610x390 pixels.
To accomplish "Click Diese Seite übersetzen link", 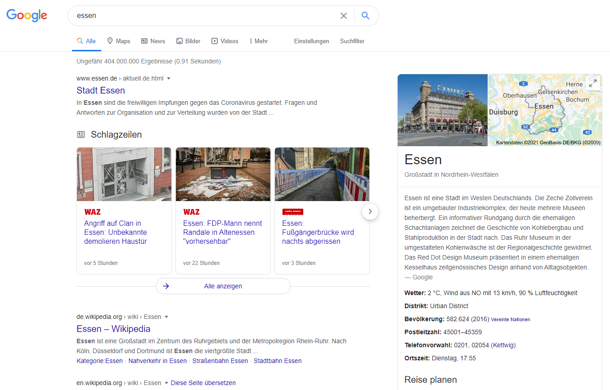I will [x=203, y=383].
